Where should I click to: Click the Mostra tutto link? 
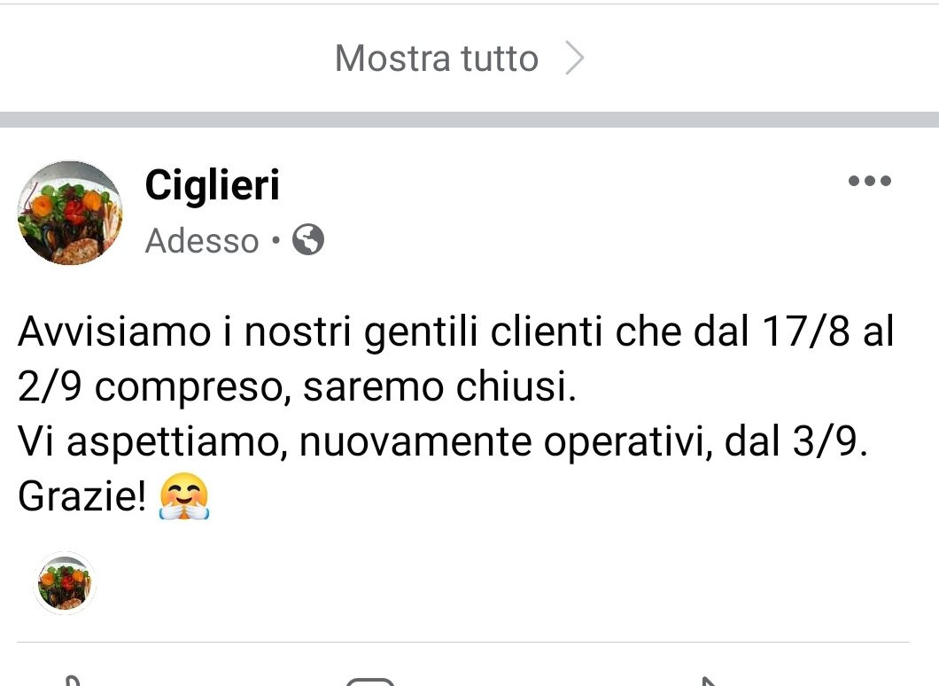pyautogui.click(x=437, y=58)
